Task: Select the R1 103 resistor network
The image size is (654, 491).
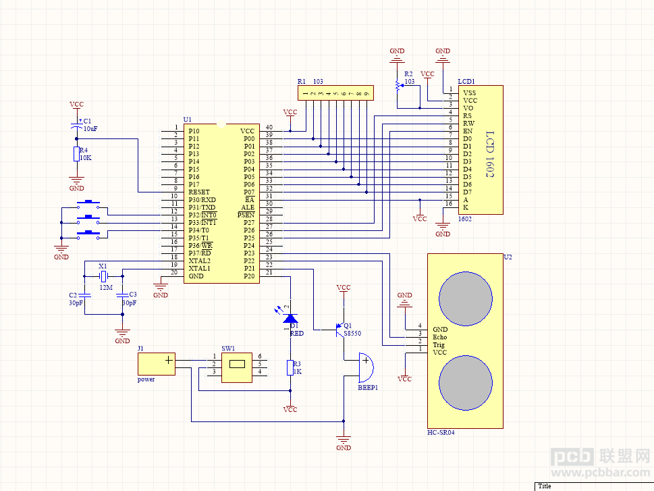Action: pyautogui.click(x=335, y=93)
